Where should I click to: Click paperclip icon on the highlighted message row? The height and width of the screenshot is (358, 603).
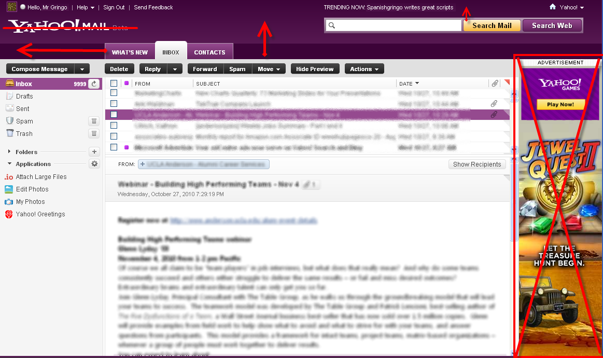coord(494,114)
